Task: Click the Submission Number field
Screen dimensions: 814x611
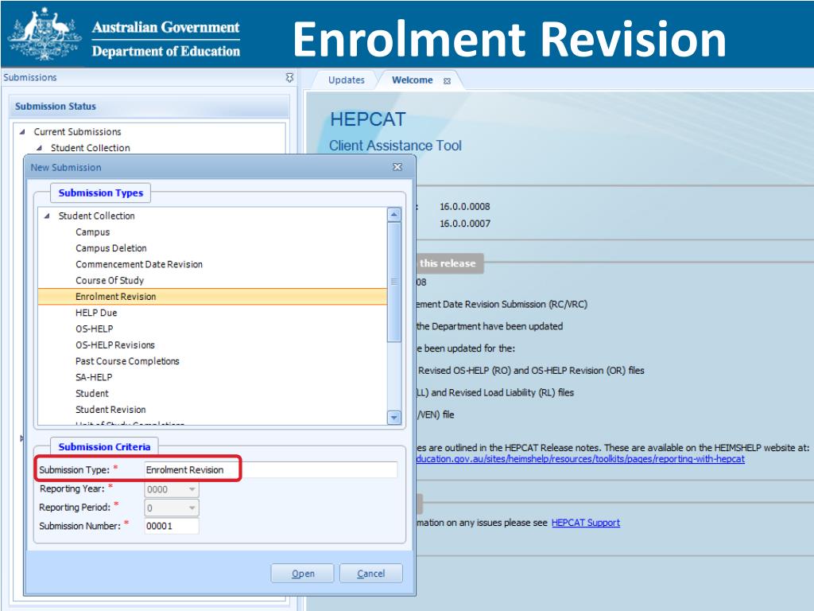Action: (x=172, y=526)
